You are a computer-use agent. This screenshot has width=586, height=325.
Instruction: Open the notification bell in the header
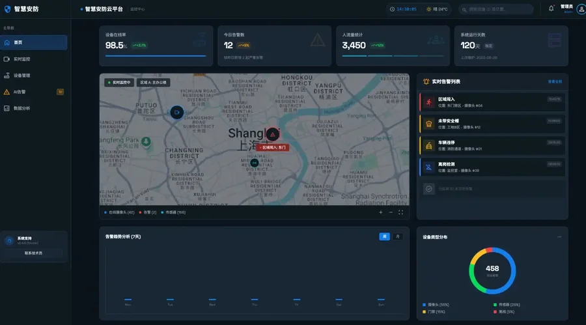[551, 9]
